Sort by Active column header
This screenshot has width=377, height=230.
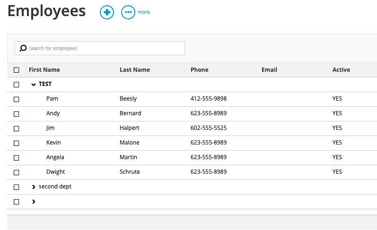tap(341, 69)
